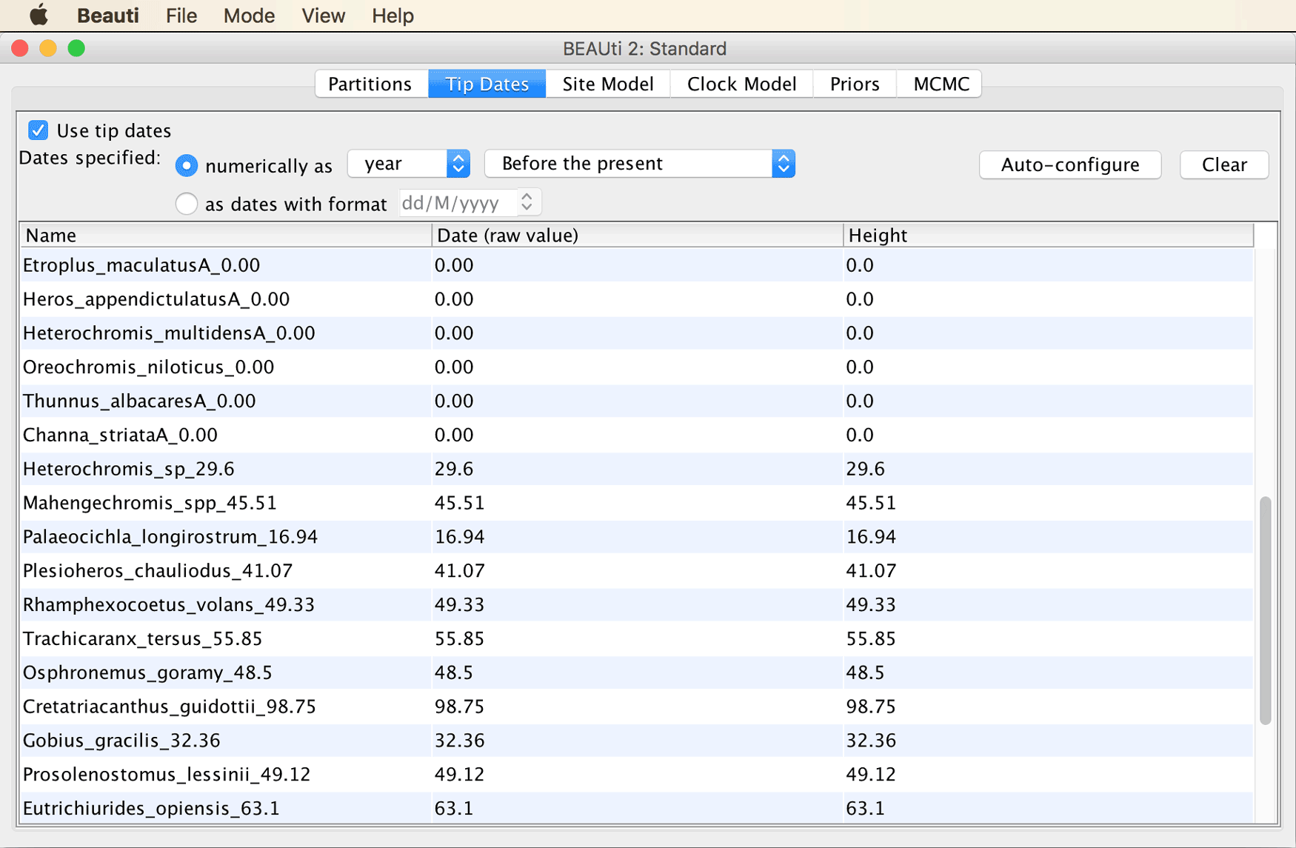Select row Heterochromis_multidensA_0.00

point(637,333)
